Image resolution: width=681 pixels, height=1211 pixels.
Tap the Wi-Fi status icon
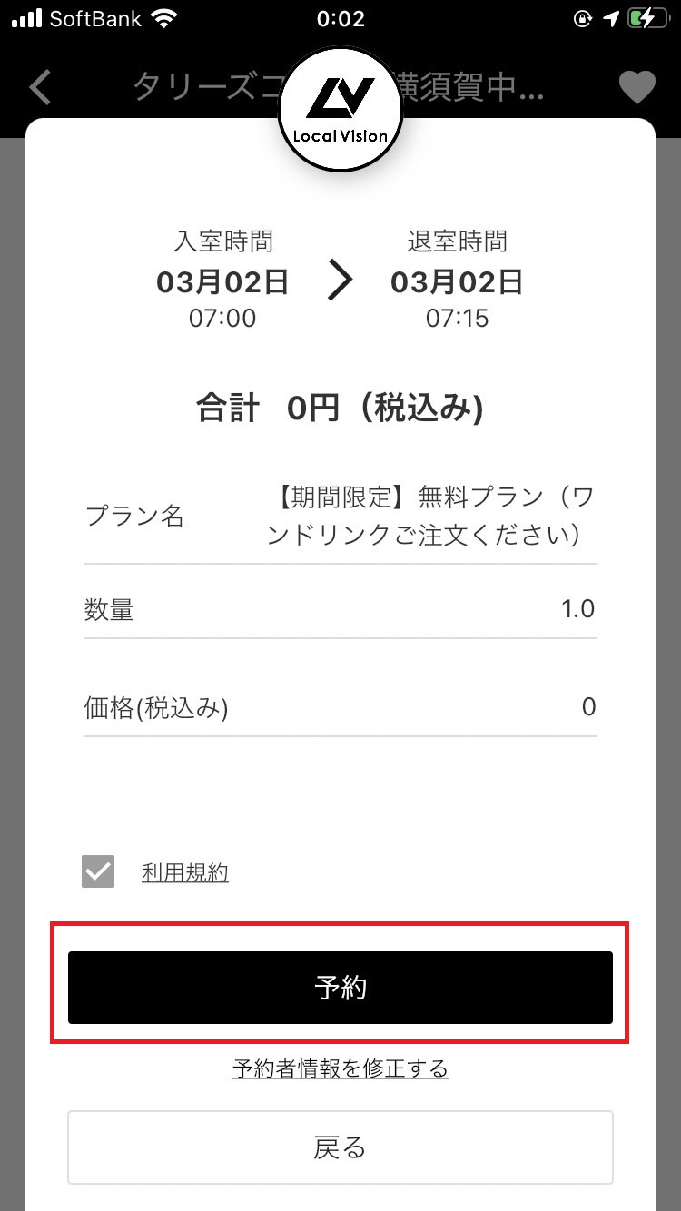[164, 19]
